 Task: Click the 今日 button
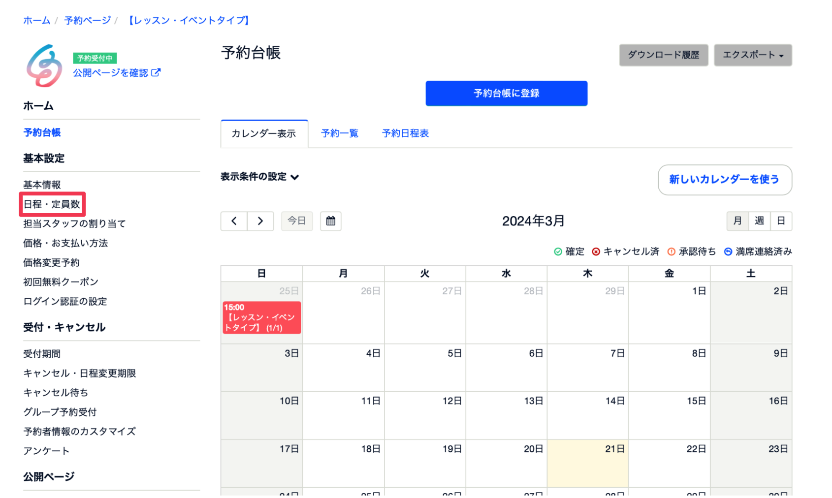[297, 221]
